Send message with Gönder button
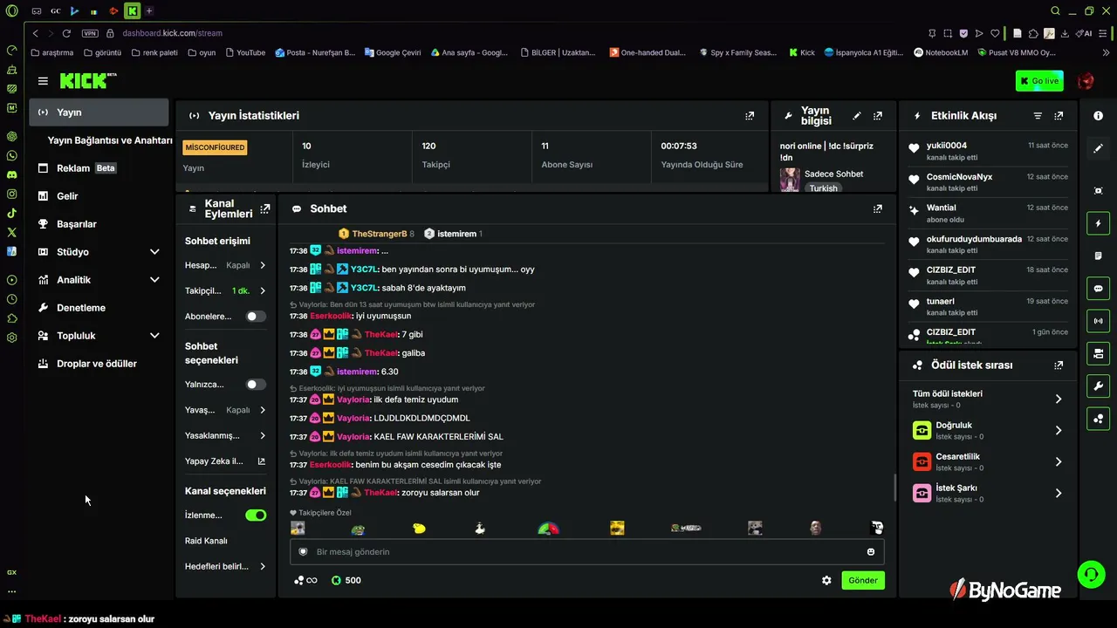Screen dimensions: 1117x628 [x=863, y=580]
